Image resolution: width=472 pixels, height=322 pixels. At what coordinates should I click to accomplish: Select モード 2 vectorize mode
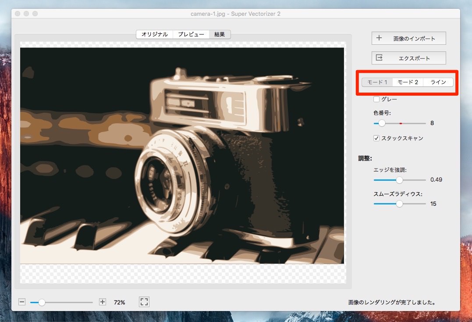408,82
